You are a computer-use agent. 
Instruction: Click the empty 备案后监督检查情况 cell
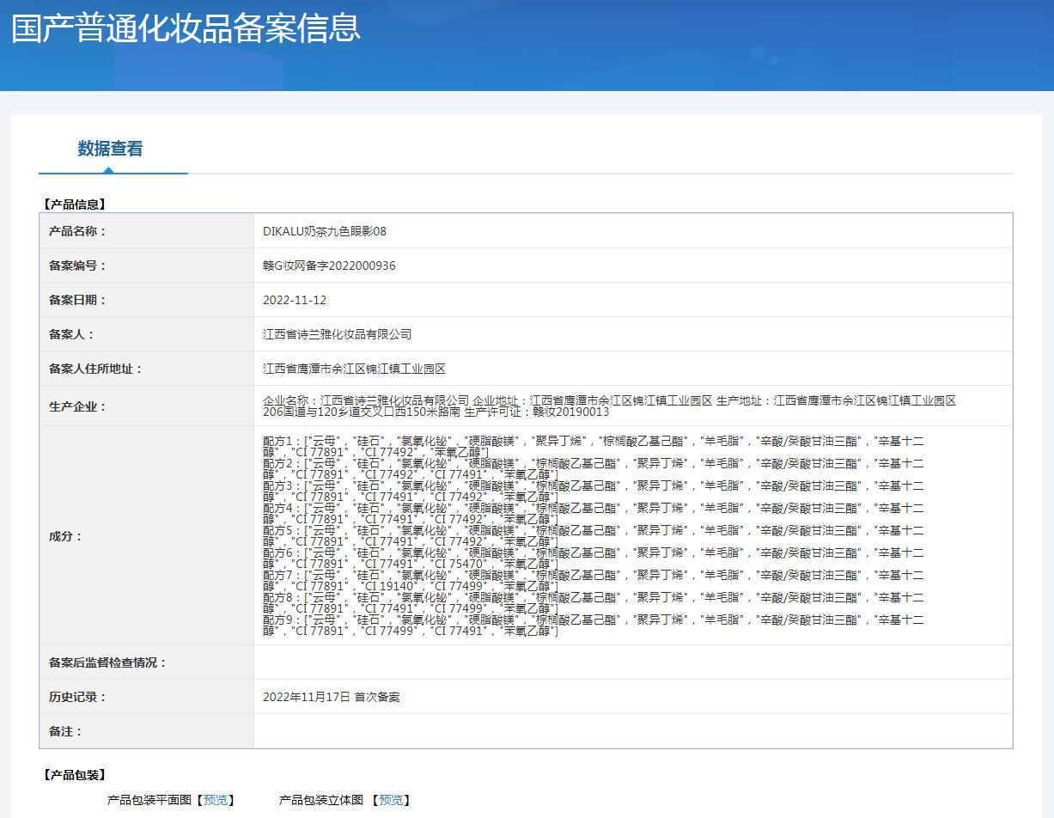[x=632, y=662]
